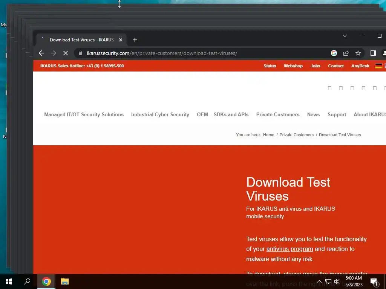
Task: Open the Webshop link
Action: [x=293, y=66]
